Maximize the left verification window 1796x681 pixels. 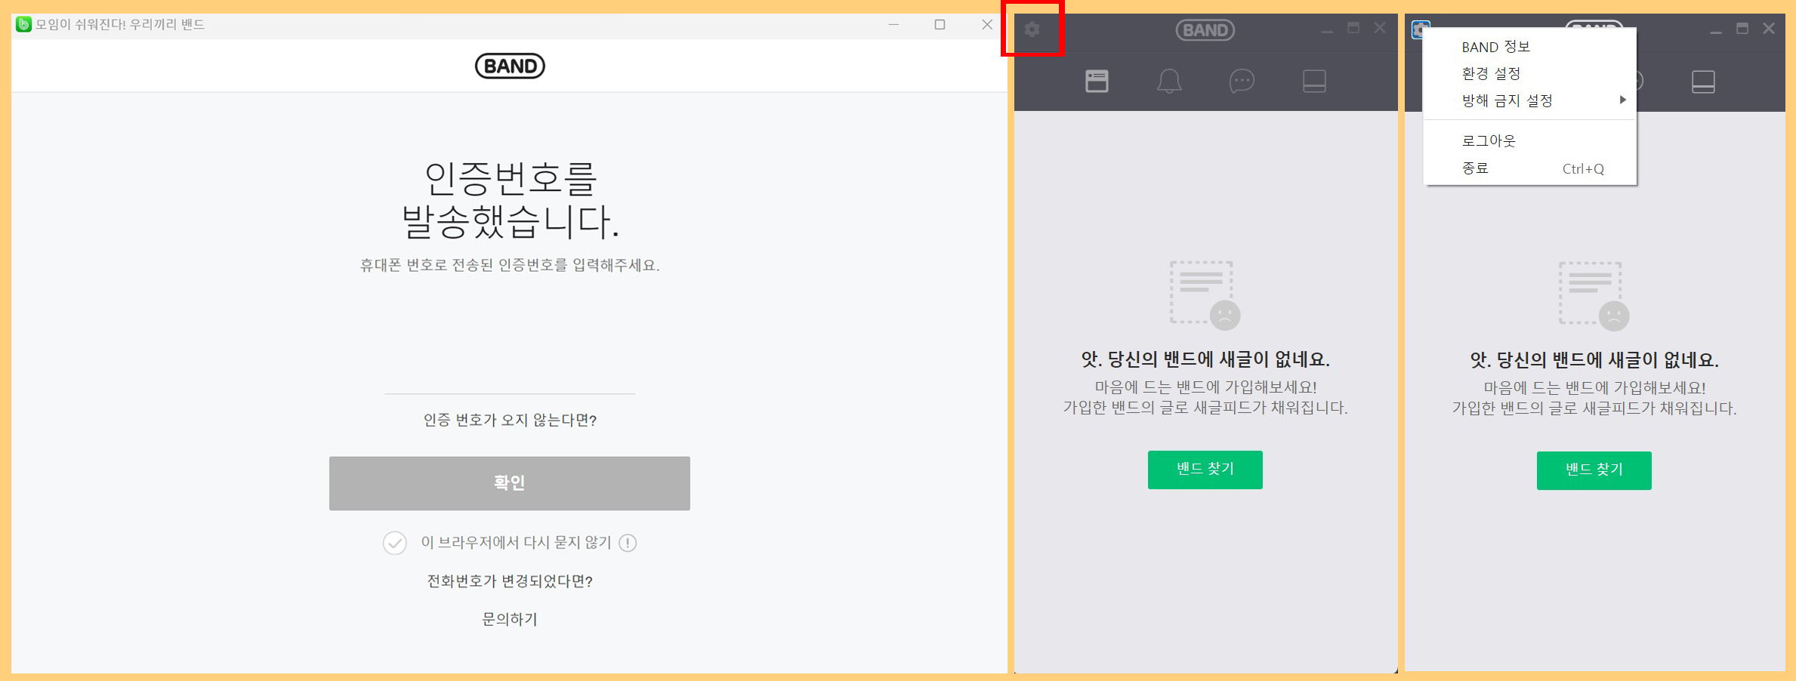coord(940,24)
